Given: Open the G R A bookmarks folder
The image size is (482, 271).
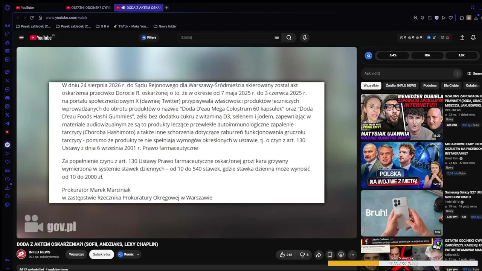Looking at the screenshot, I should coord(102,26).
